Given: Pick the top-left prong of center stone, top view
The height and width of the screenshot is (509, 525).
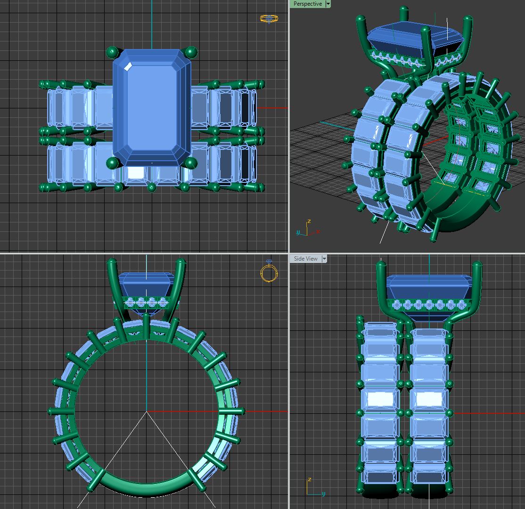Looking at the screenshot, I should 112,52.
